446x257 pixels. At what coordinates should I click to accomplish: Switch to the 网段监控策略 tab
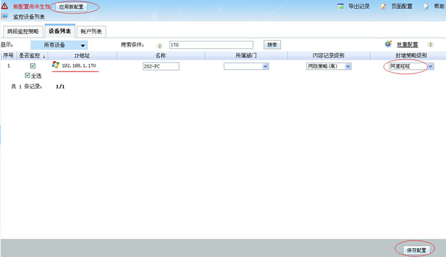(x=22, y=31)
